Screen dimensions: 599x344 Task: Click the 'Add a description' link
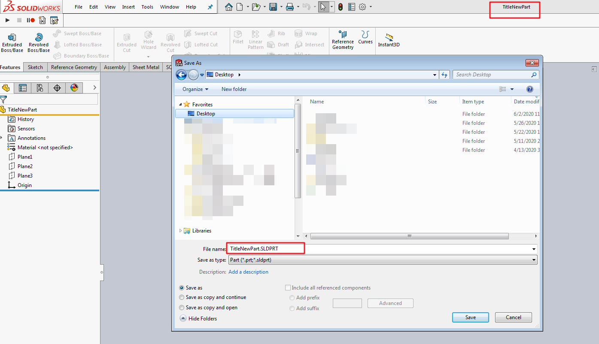click(x=248, y=272)
